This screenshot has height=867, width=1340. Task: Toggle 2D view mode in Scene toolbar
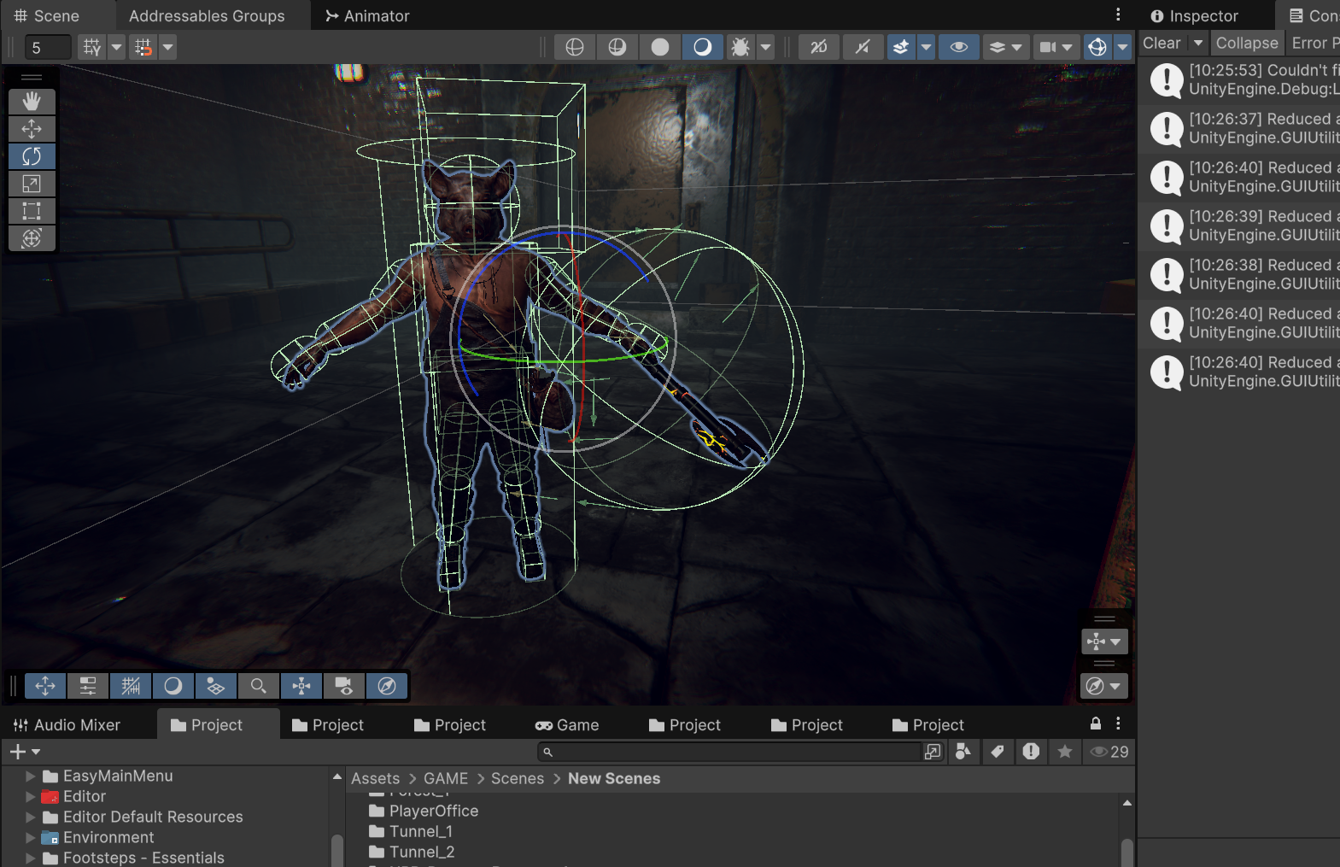818,47
